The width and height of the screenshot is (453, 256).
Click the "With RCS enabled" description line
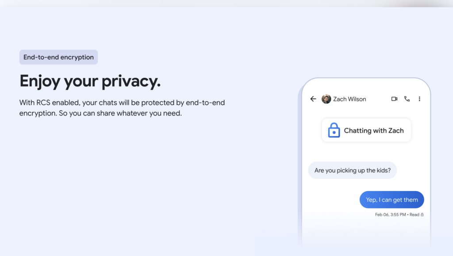(x=122, y=102)
